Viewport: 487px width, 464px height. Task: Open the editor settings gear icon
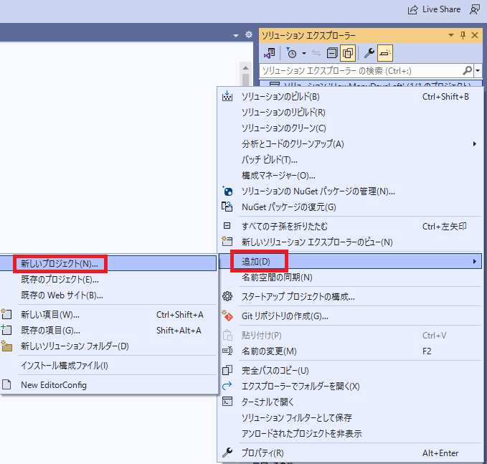[x=248, y=34]
